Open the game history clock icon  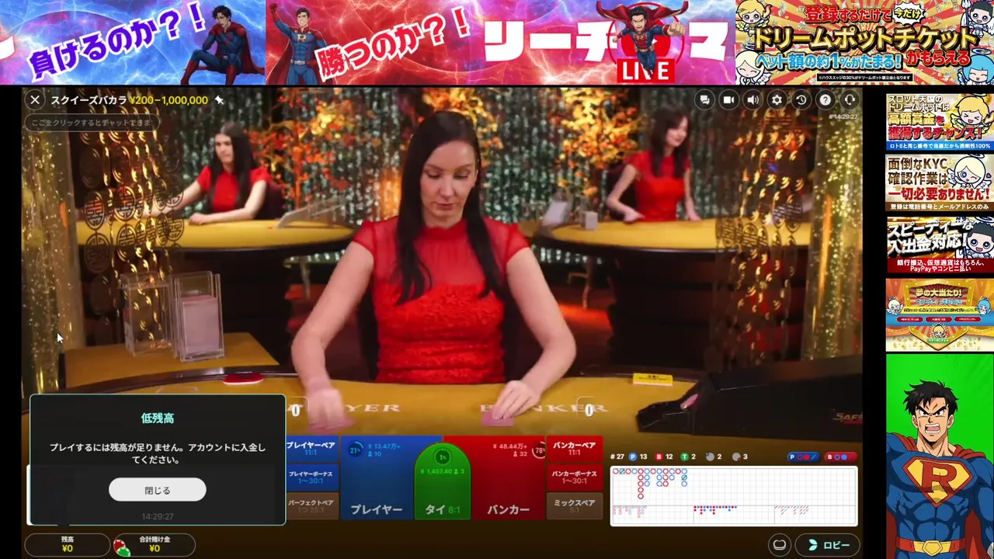[x=801, y=99]
